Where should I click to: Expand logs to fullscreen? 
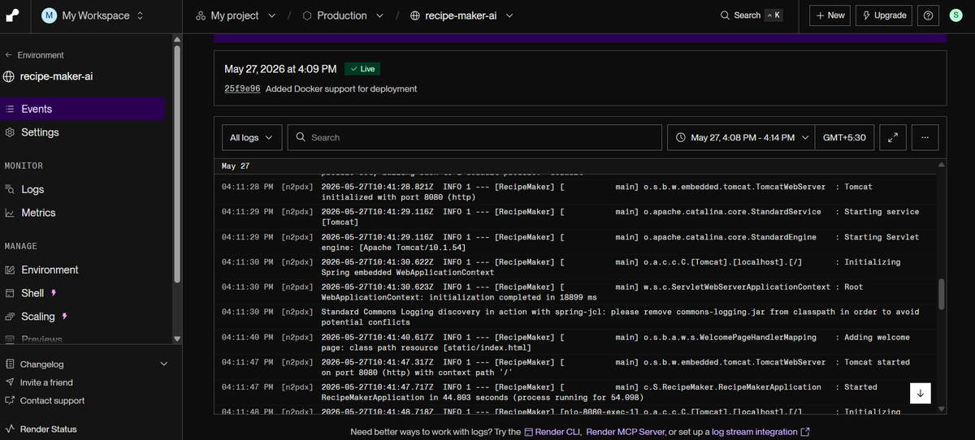coord(892,138)
